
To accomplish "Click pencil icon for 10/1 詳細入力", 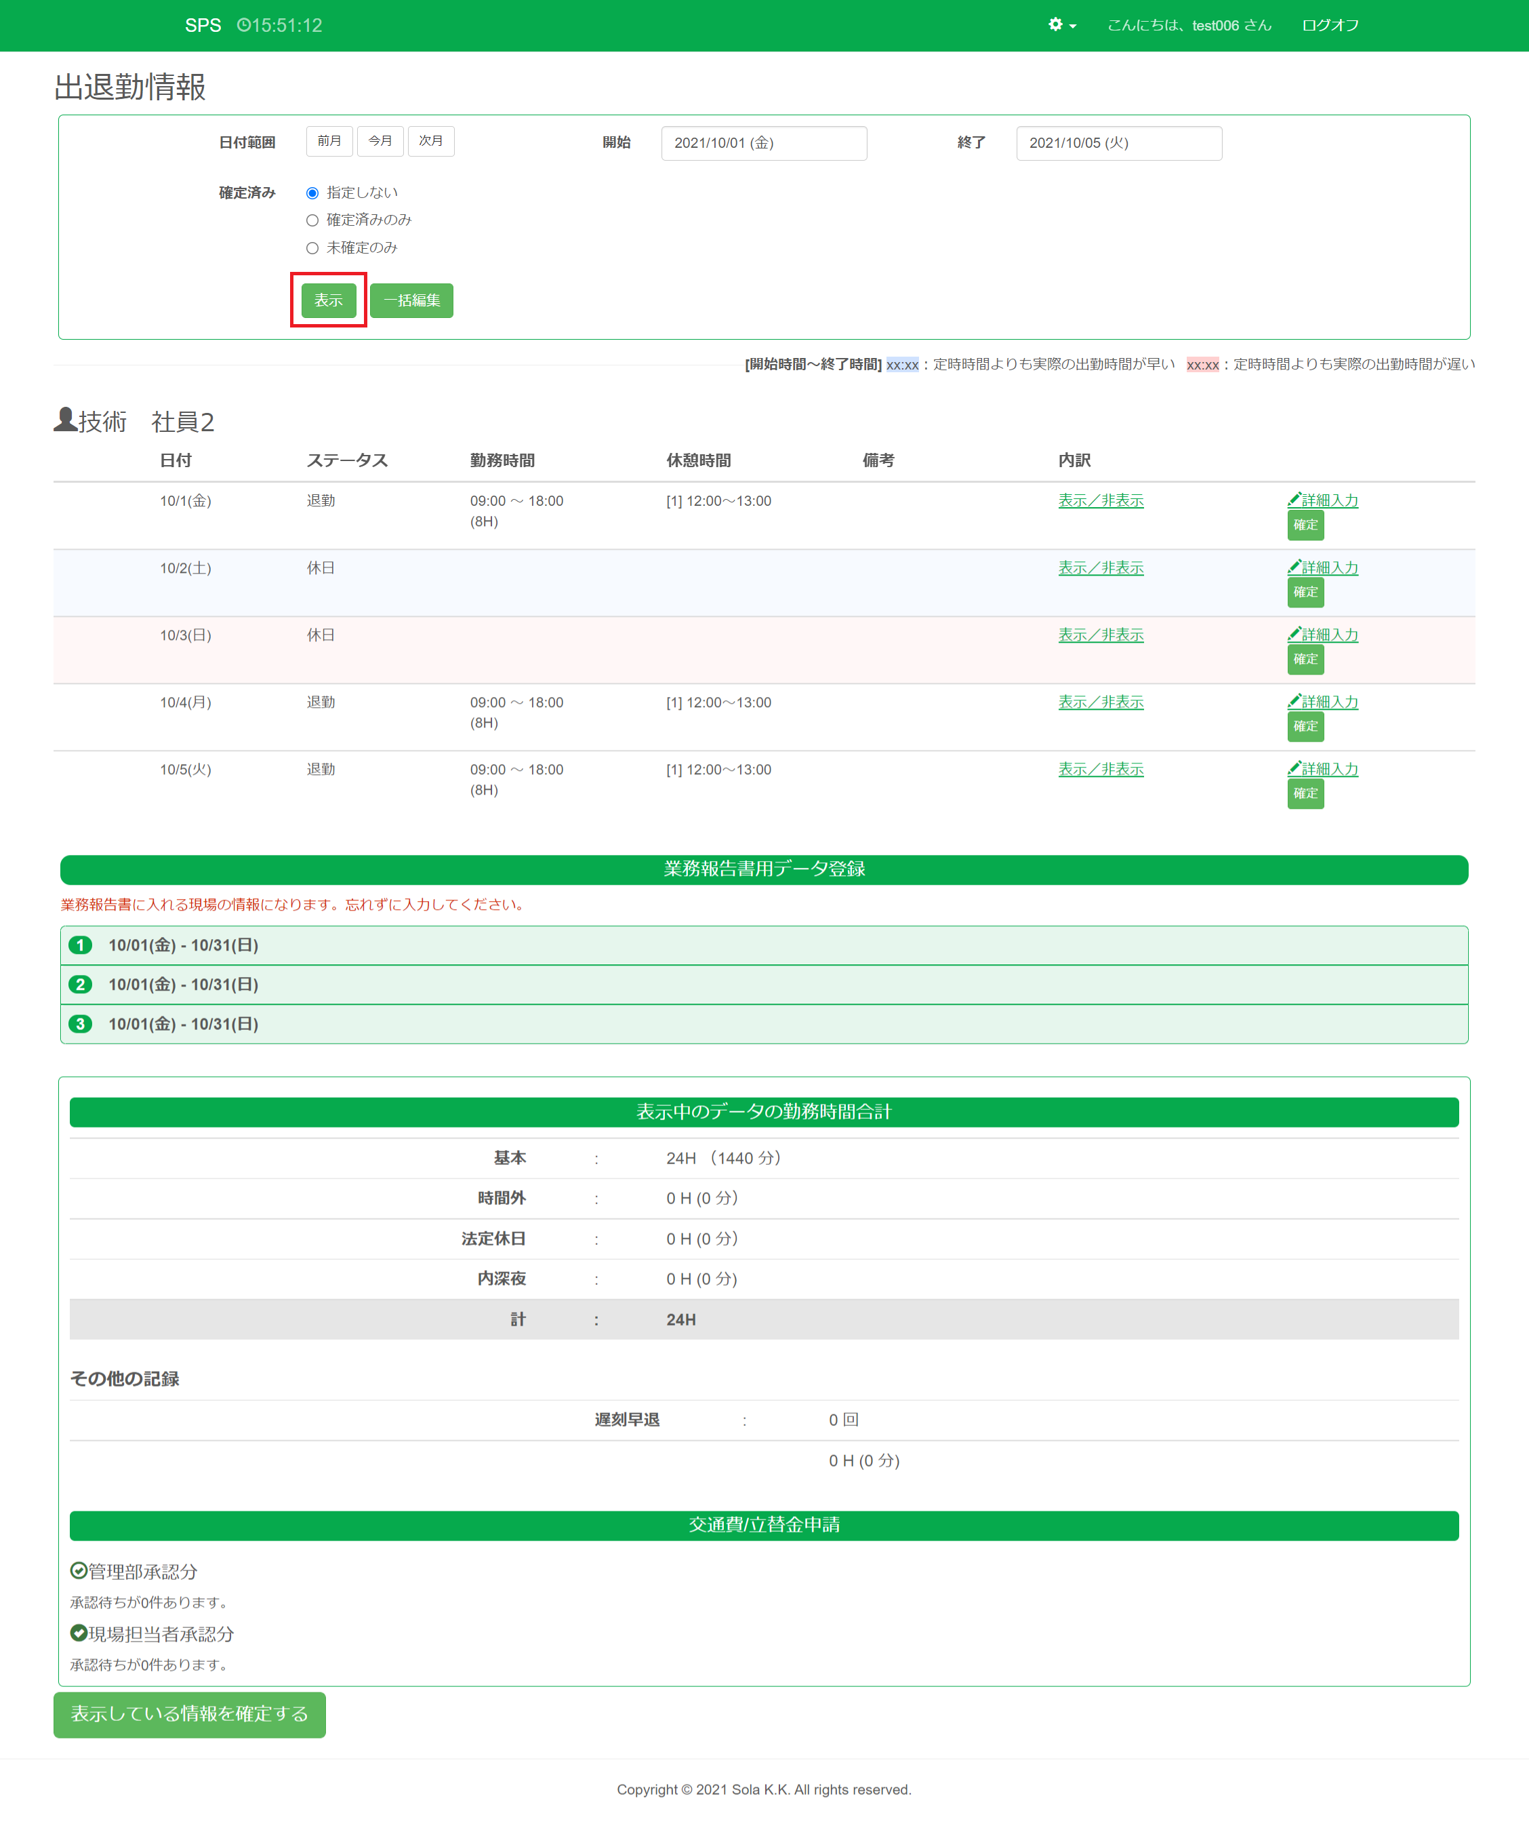I will click(1294, 500).
